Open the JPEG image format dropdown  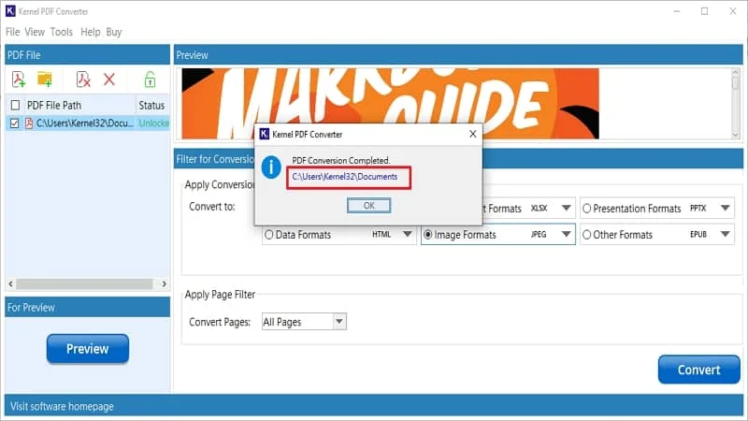(567, 235)
